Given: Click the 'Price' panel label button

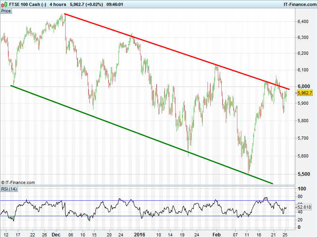Looking at the screenshot, I should tap(6, 11).
